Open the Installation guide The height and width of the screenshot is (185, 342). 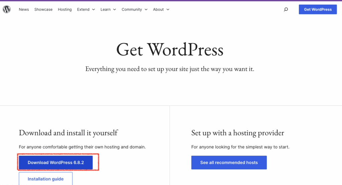tap(45, 178)
